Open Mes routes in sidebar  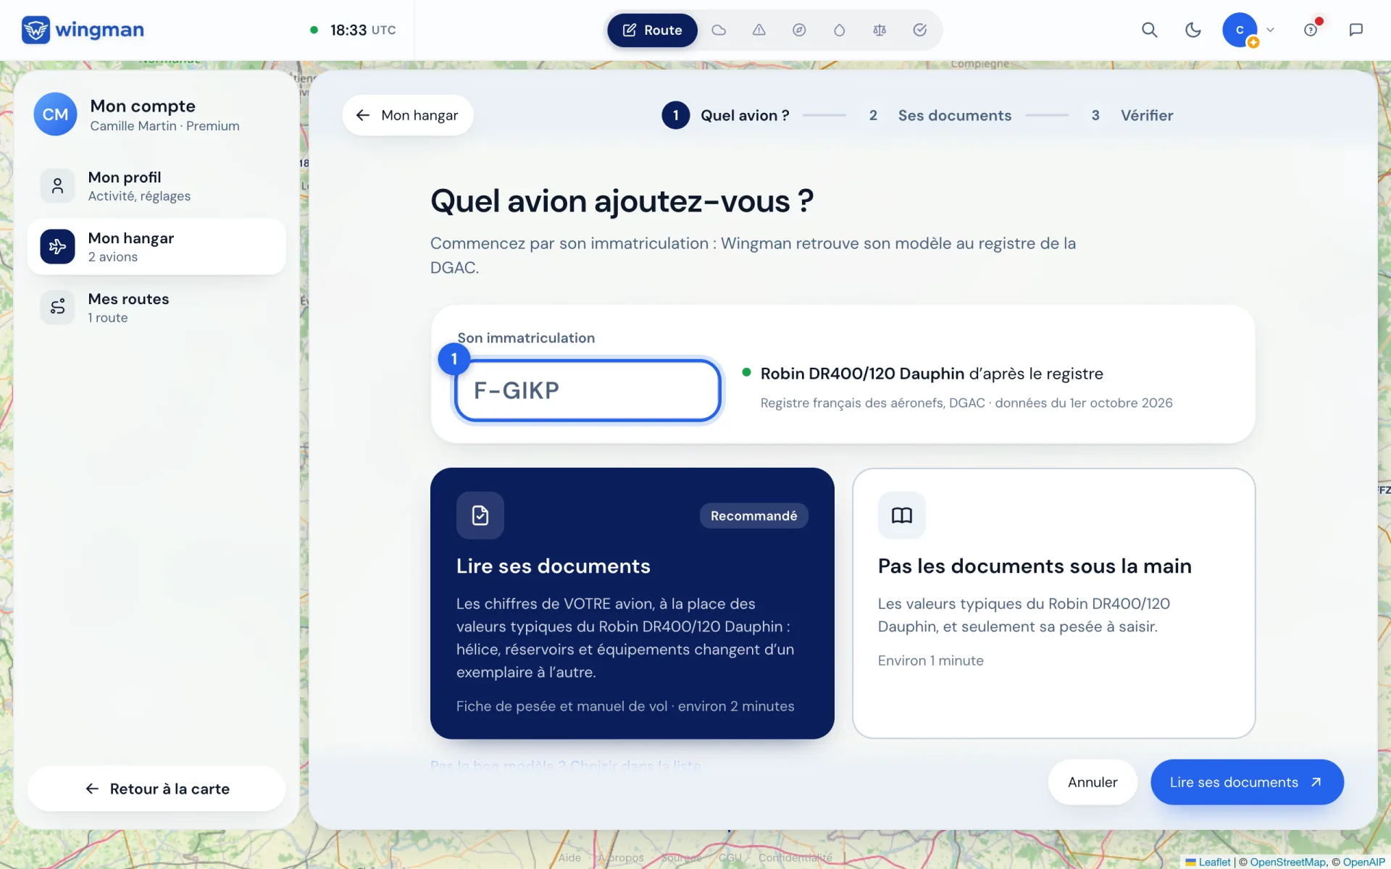pos(156,308)
